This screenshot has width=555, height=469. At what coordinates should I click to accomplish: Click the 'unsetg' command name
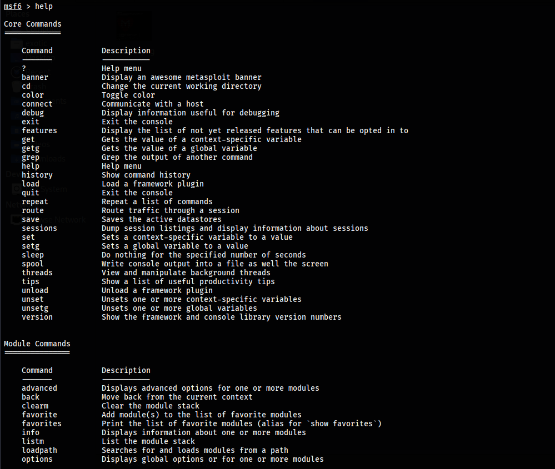tap(35, 308)
